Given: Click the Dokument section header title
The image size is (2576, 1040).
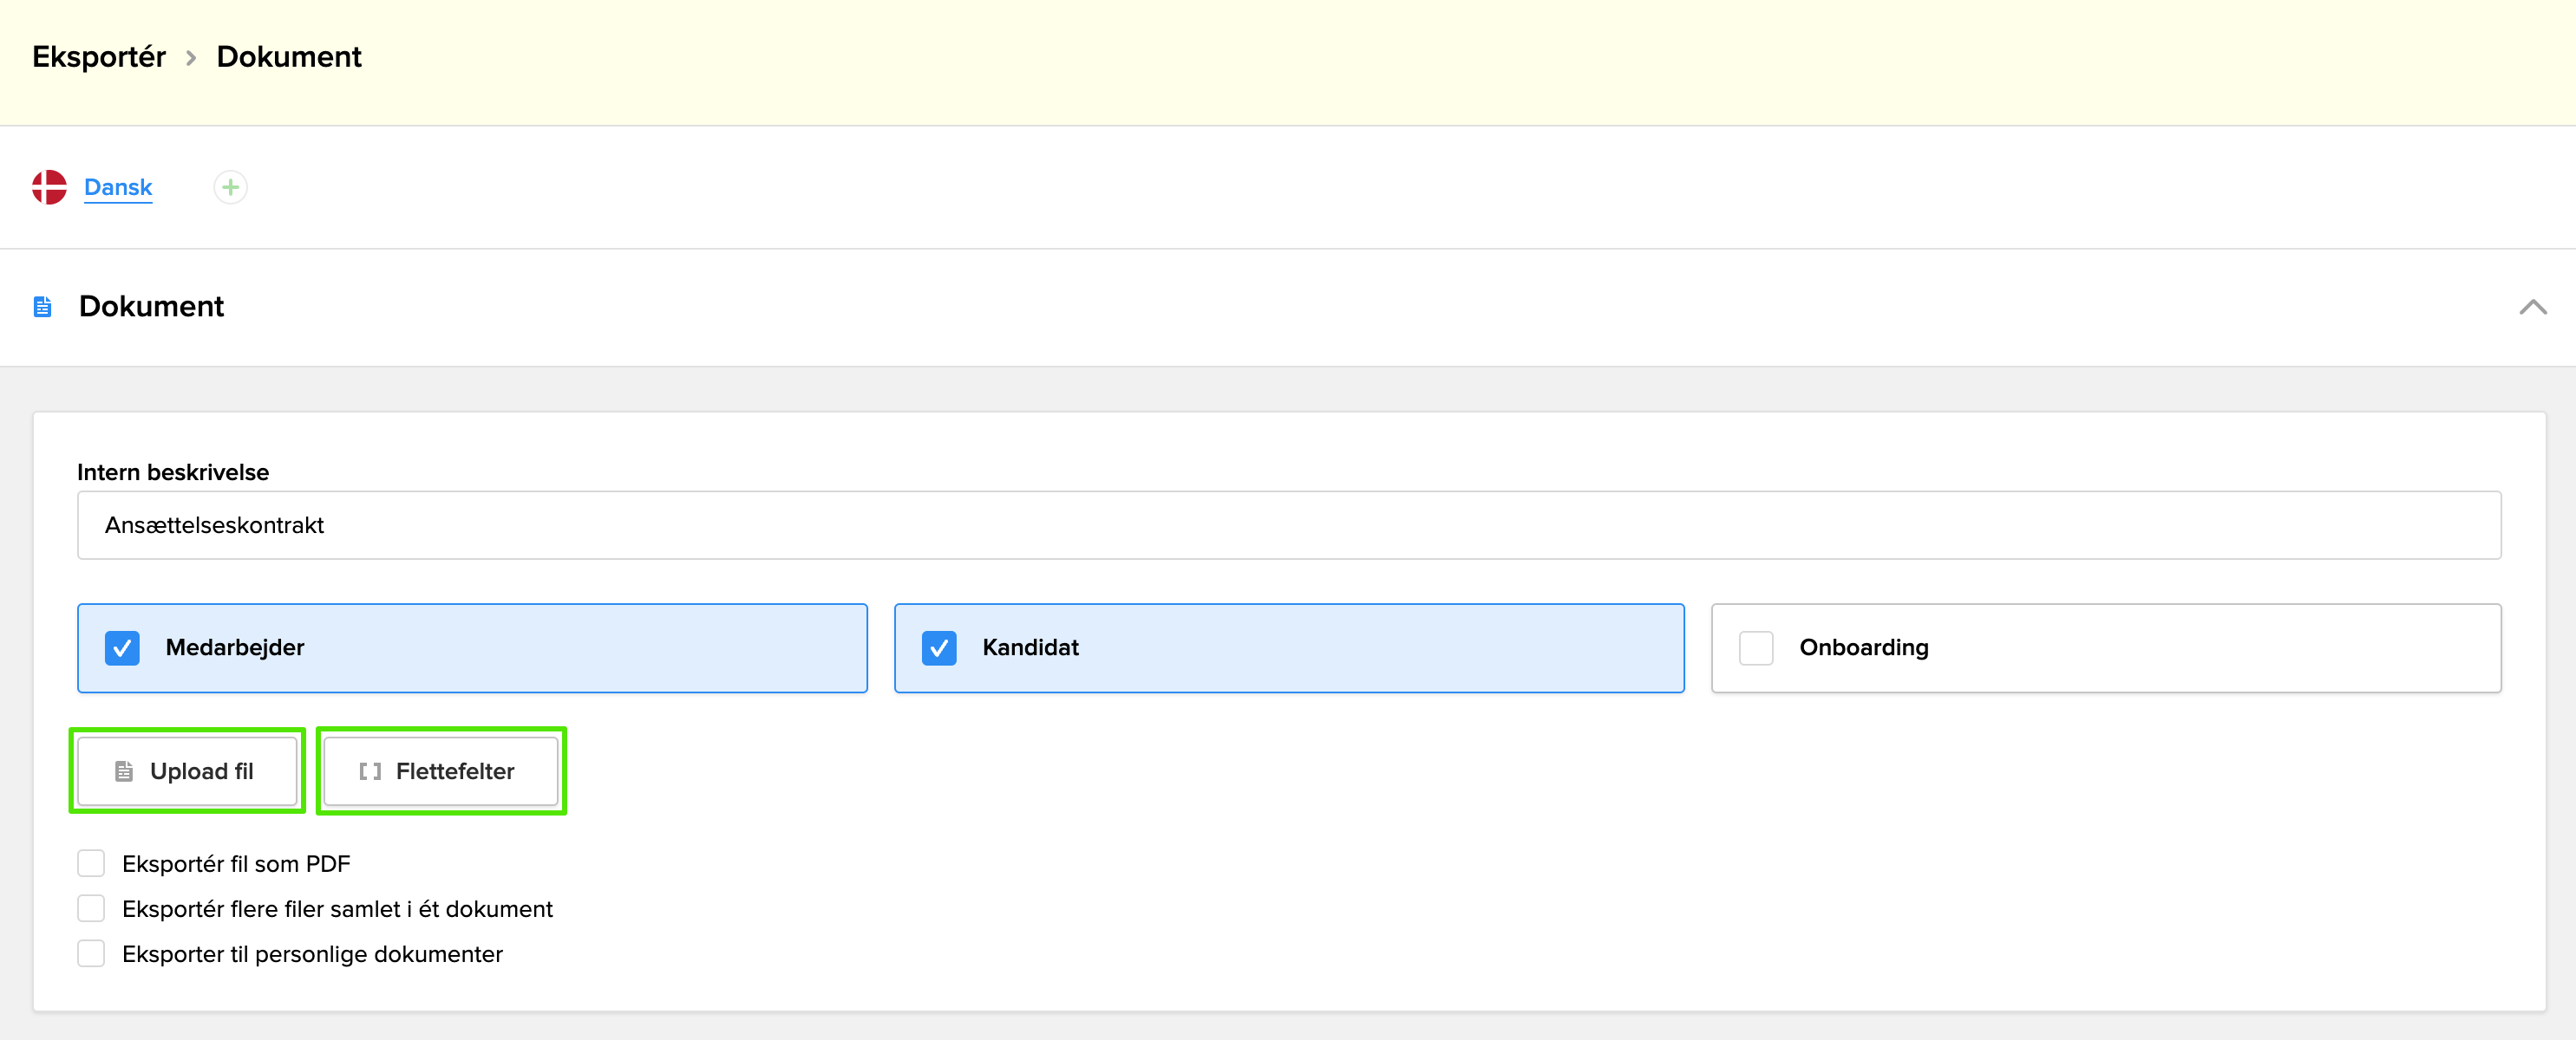Looking at the screenshot, I should pyautogui.click(x=151, y=307).
